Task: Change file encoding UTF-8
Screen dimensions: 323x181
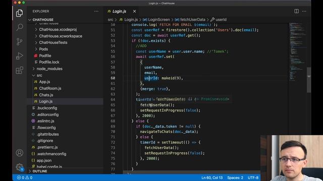Action: tap(253, 177)
